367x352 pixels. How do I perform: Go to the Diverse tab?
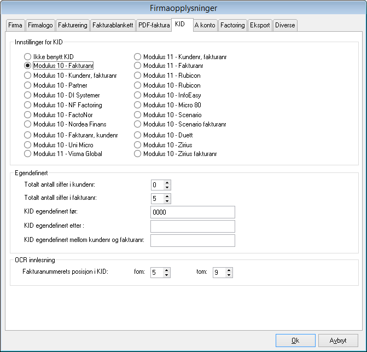click(x=285, y=25)
